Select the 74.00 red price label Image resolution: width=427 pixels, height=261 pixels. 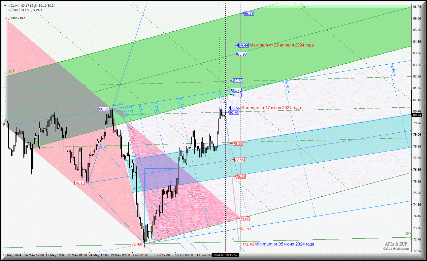[244, 219]
